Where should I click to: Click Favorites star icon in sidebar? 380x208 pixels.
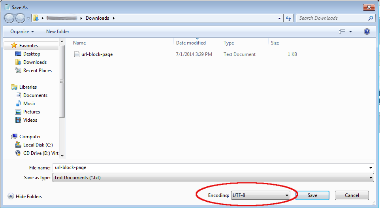14,45
